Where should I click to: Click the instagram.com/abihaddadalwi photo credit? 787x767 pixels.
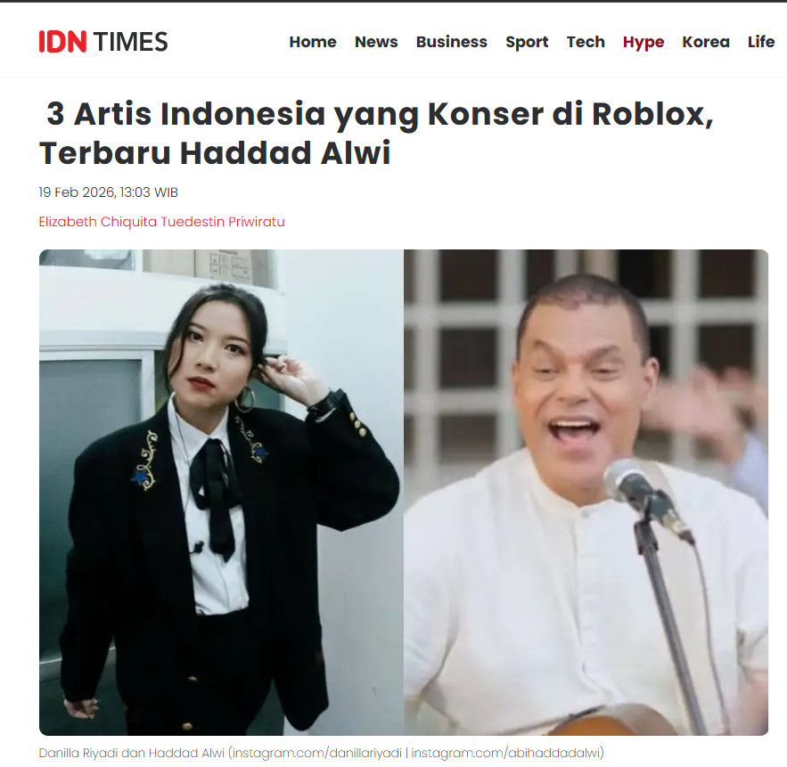[x=505, y=753]
